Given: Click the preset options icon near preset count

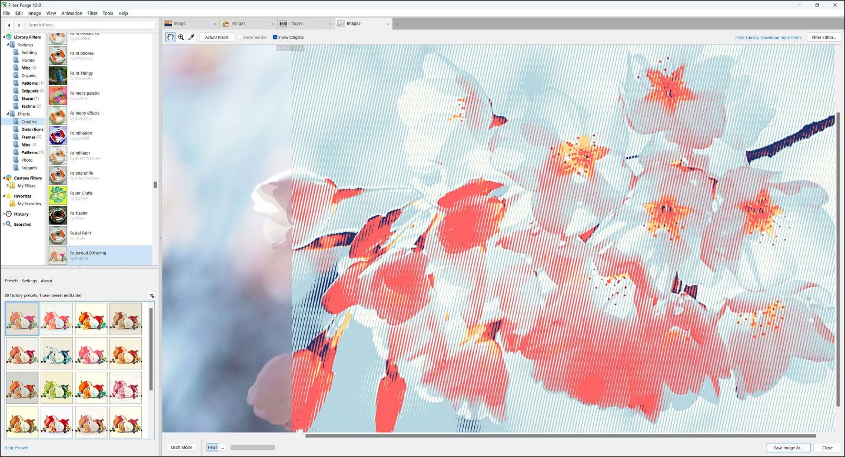Looking at the screenshot, I should [151, 295].
